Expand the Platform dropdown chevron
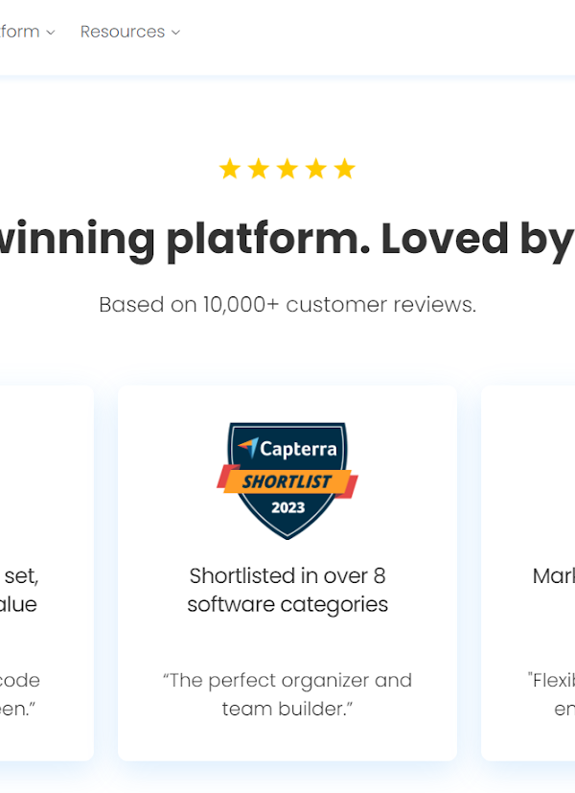 (51, 33)
